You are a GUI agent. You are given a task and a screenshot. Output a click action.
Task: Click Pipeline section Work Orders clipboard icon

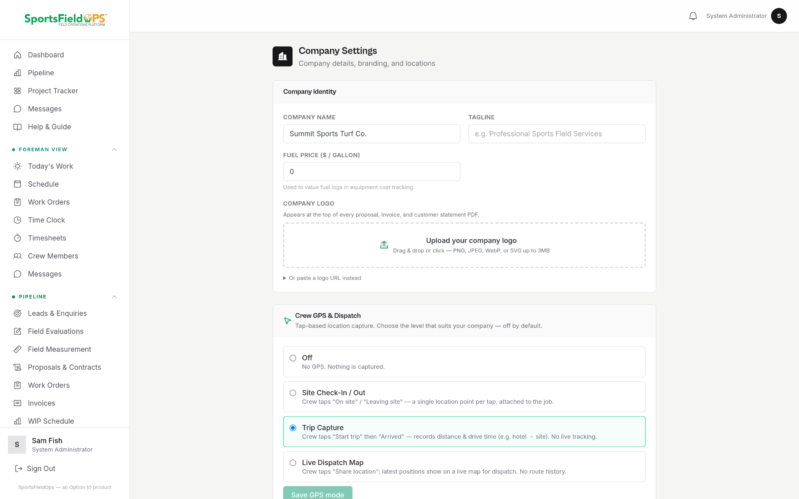click(17, 385)
